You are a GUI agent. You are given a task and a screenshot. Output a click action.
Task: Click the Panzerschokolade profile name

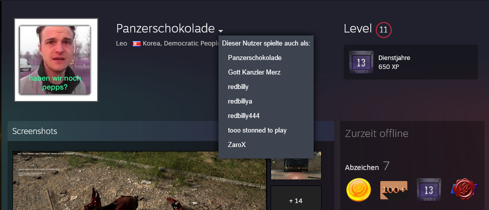tap(165, 28)
